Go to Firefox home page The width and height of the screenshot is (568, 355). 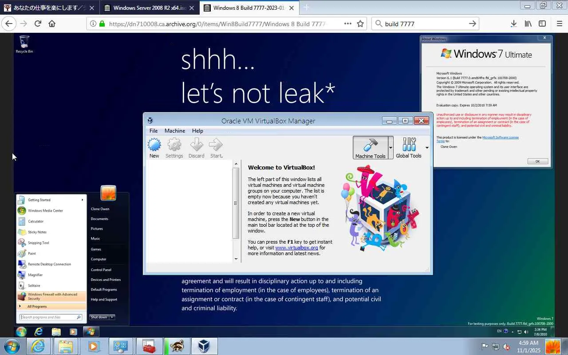[52, 24]
